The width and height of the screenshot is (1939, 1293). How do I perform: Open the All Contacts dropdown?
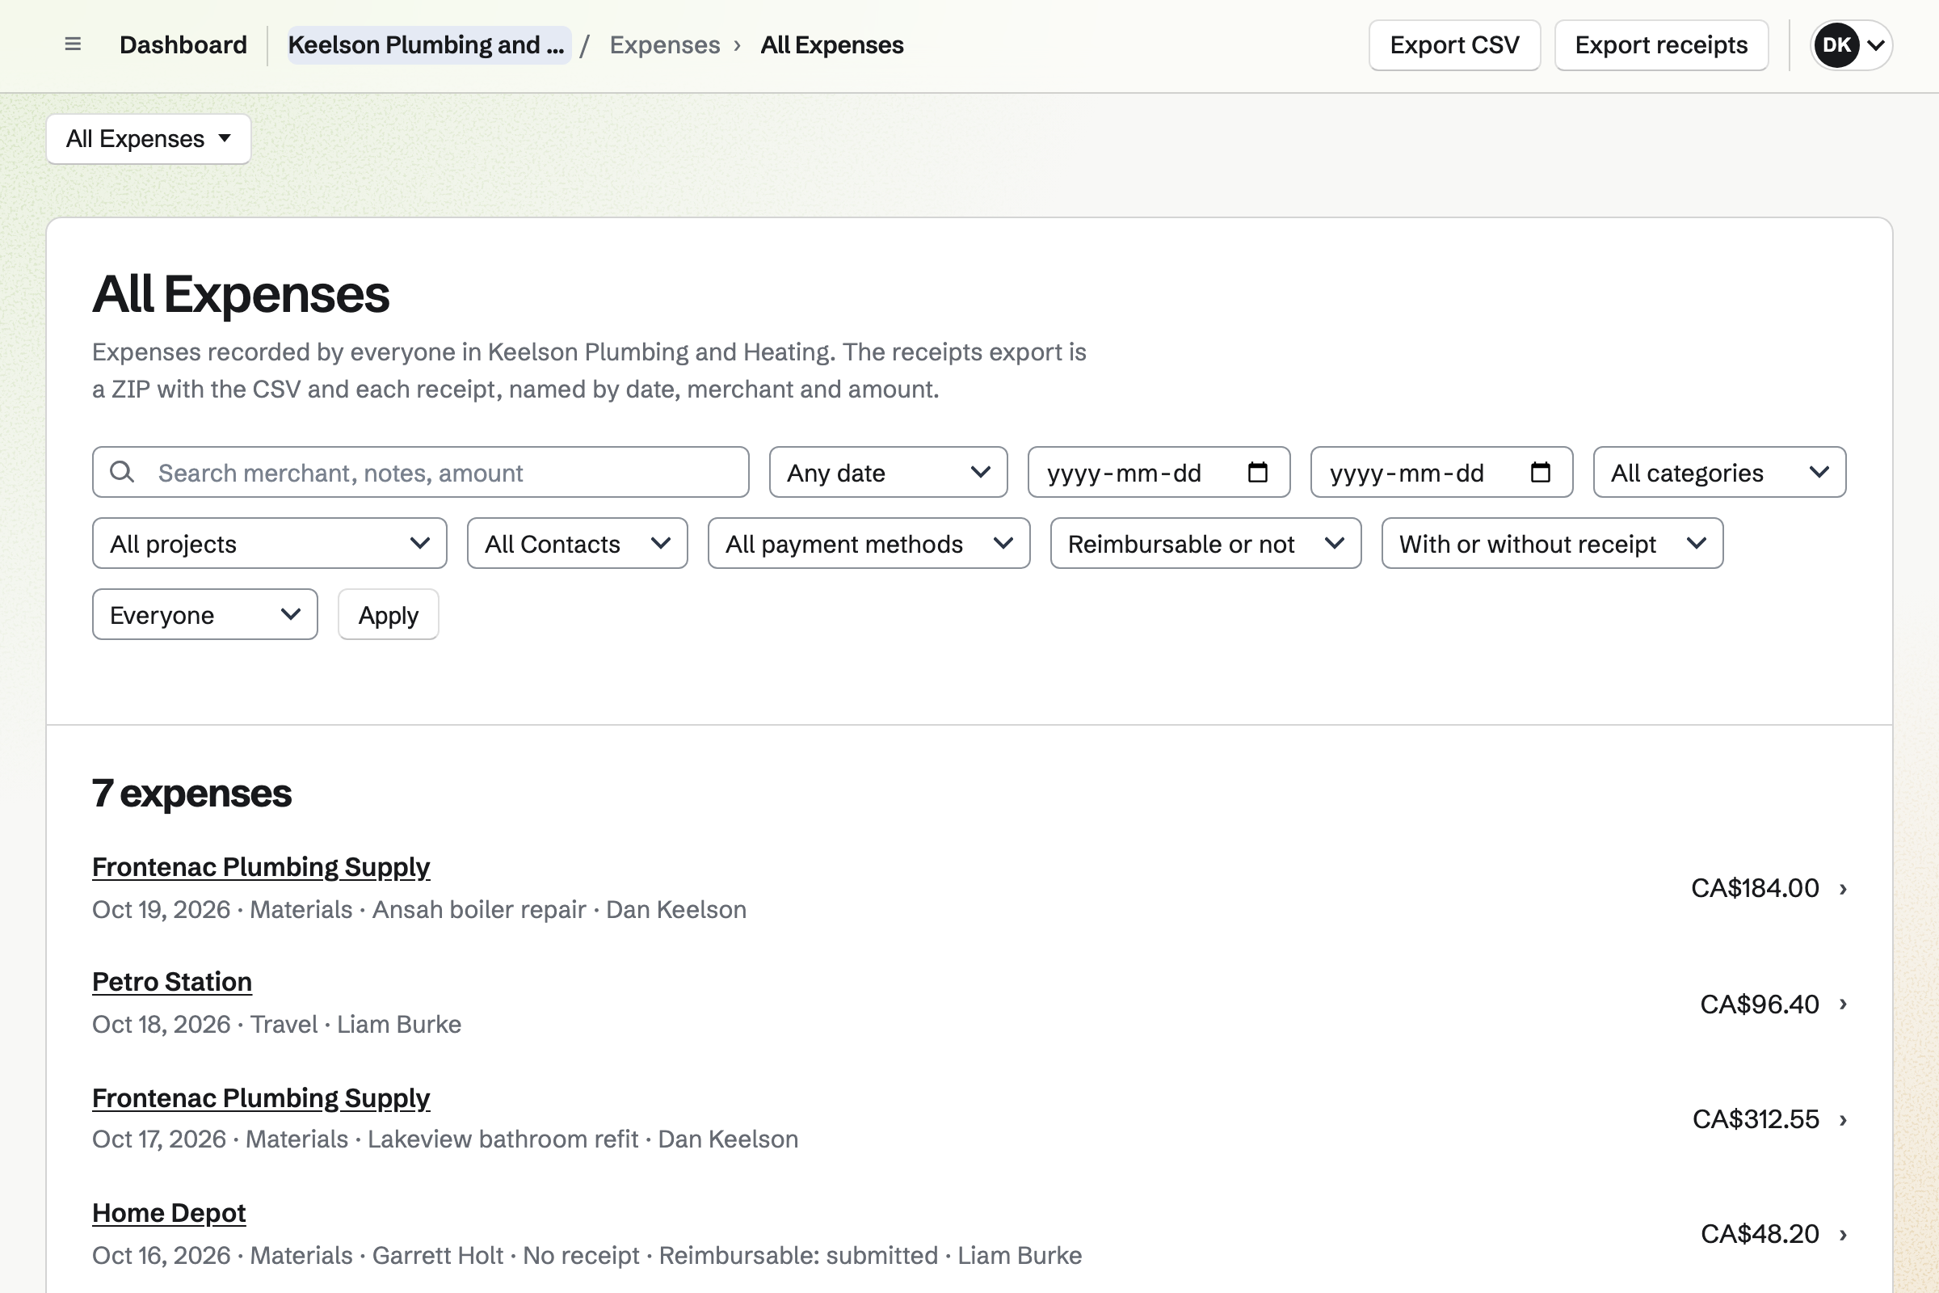click(577, 543)
